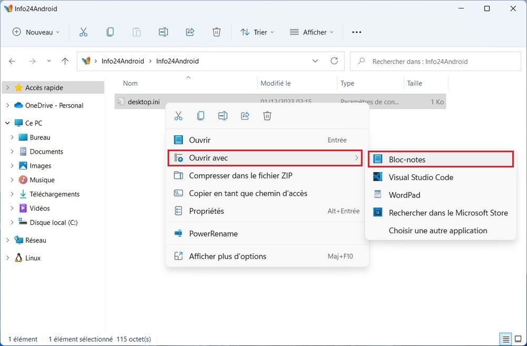The image size is (527, 346).
Task: Expand the OneDrive - Personal tree node
Action: pyautogui.click(x=8, y=105)
